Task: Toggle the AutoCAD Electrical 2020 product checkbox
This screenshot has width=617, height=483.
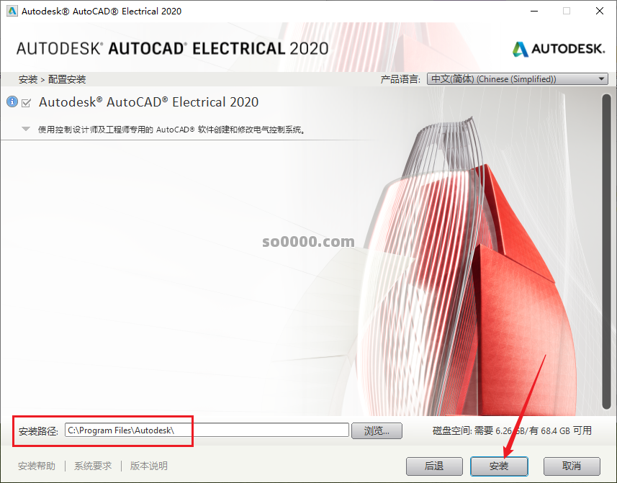Action: tap(27, 103)
